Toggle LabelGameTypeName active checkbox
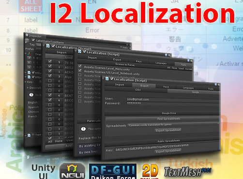243x179 pixels. [33, 40]
